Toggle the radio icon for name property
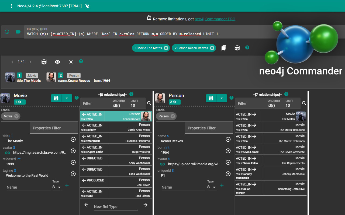This screenshot has width=345, height=215. 228,139
